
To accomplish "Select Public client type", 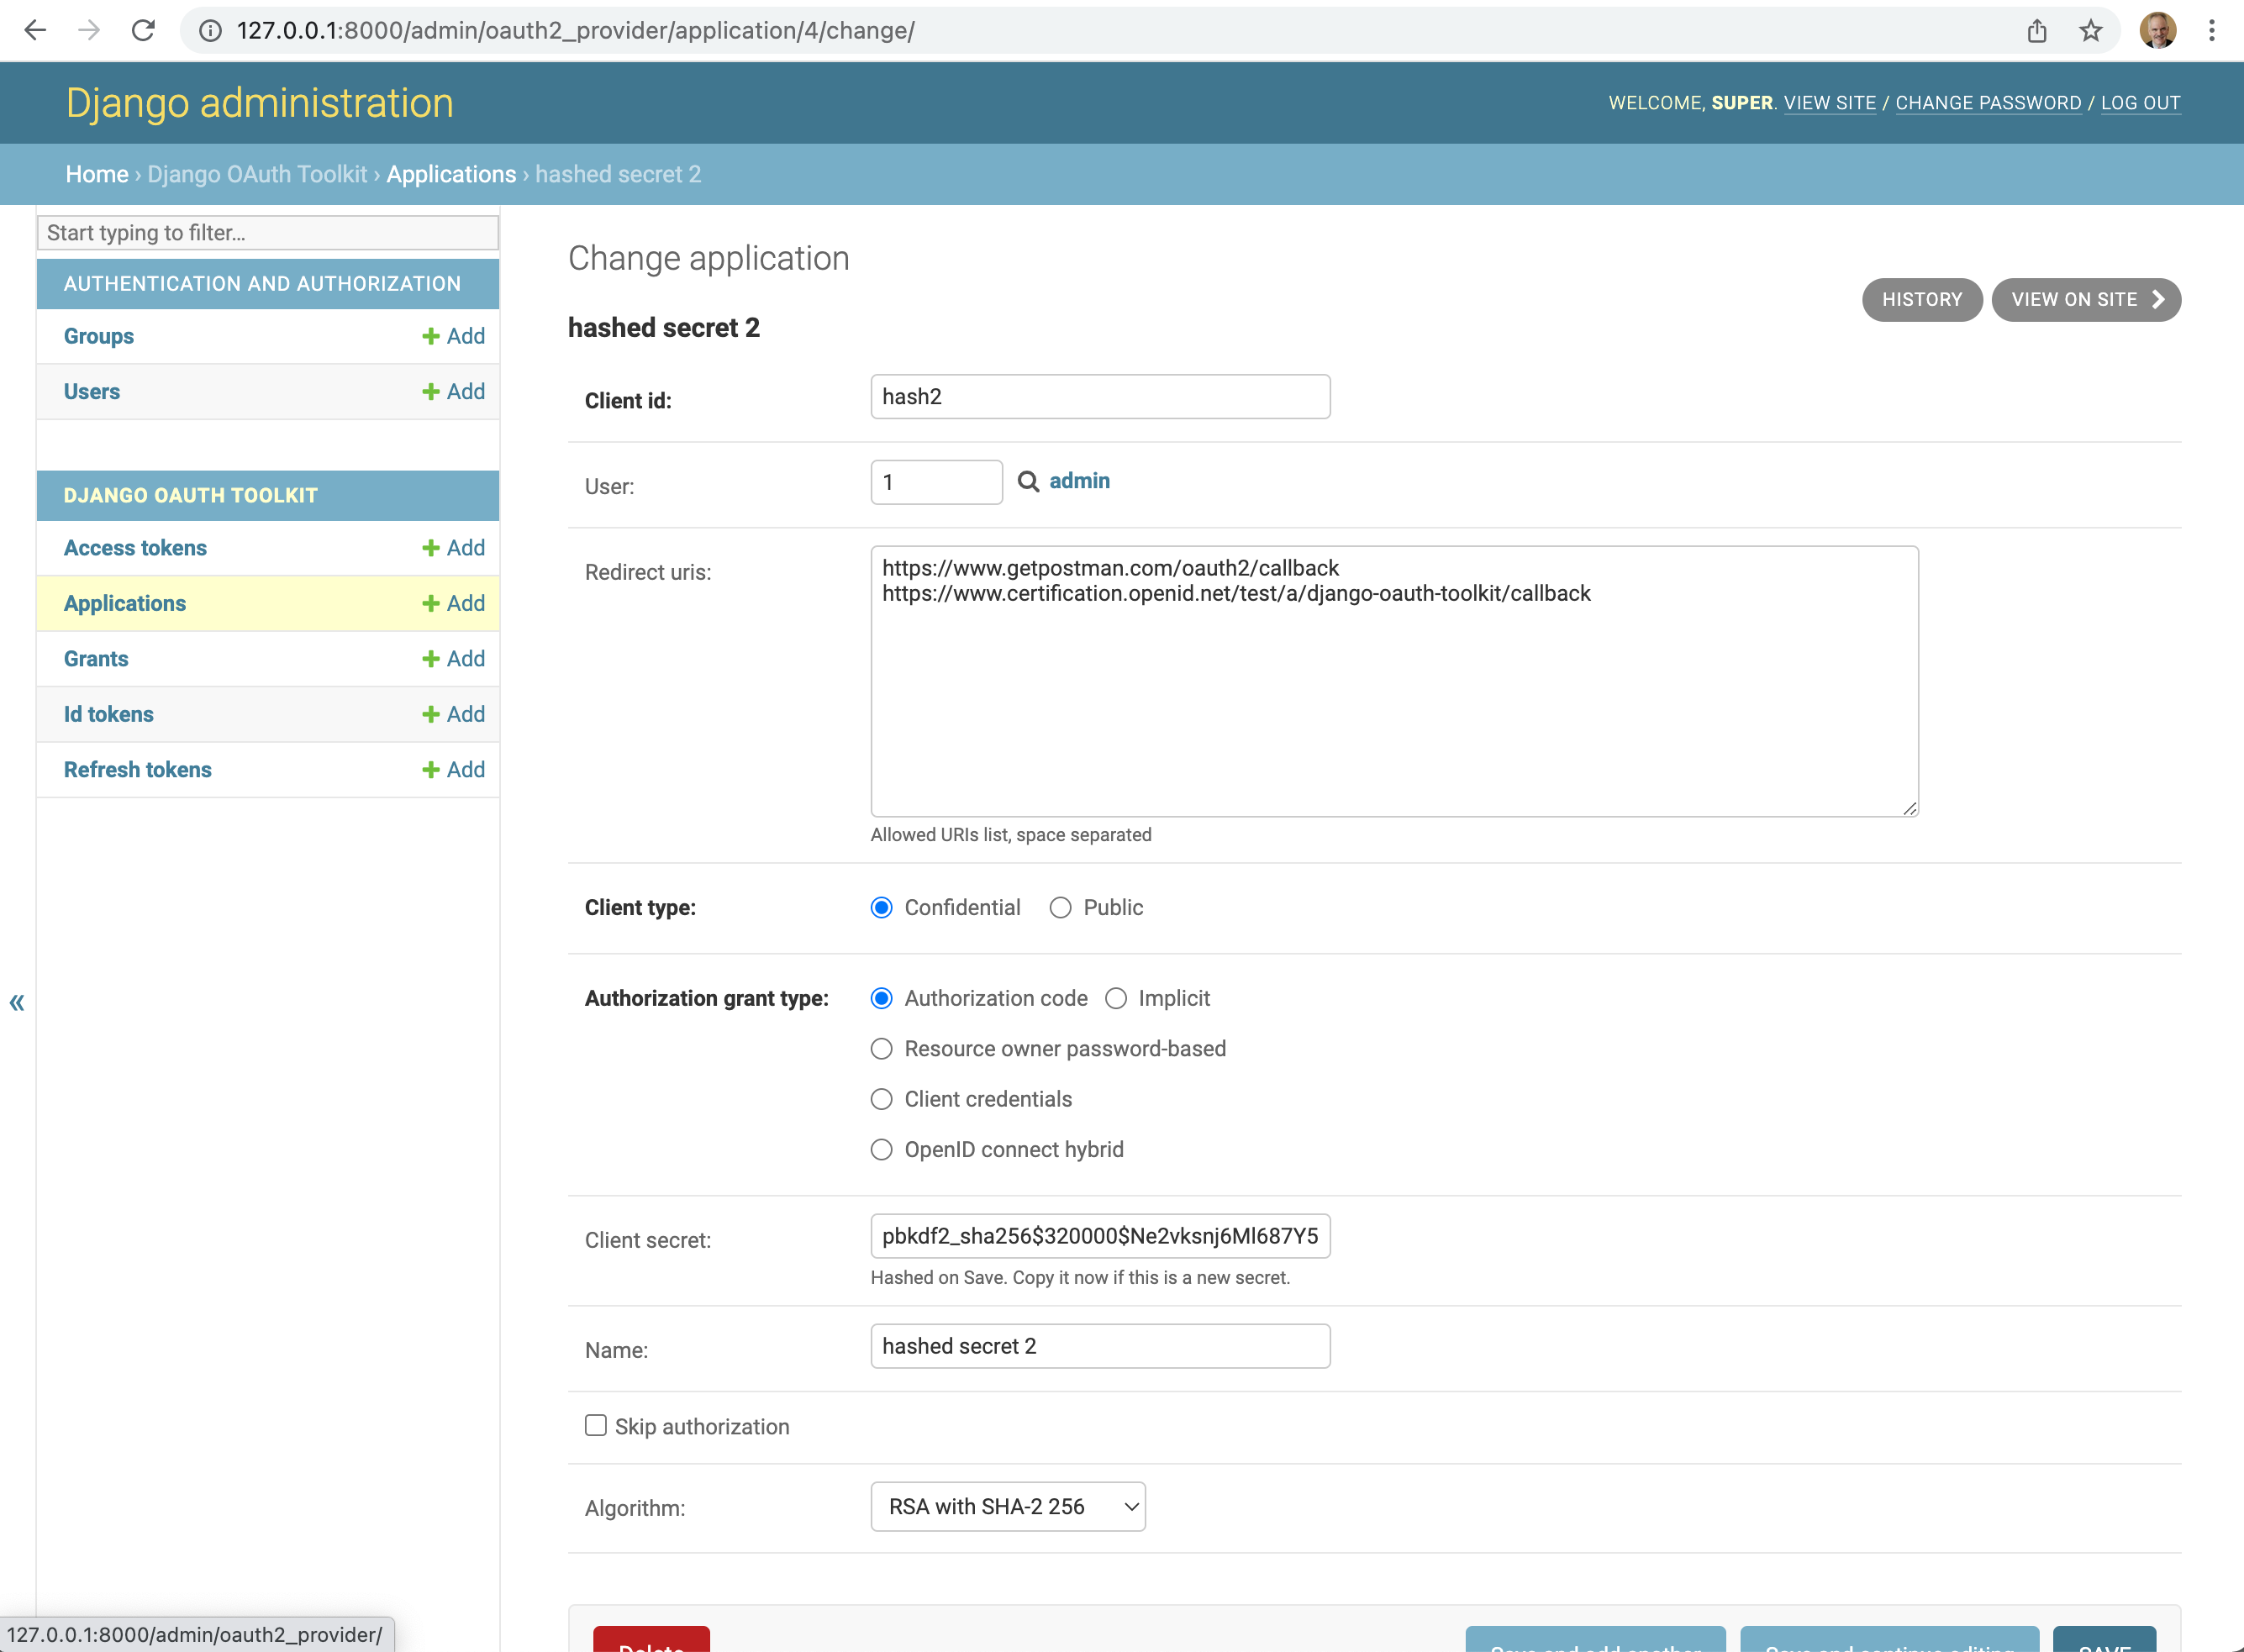I will click(x=1060, y=907).
